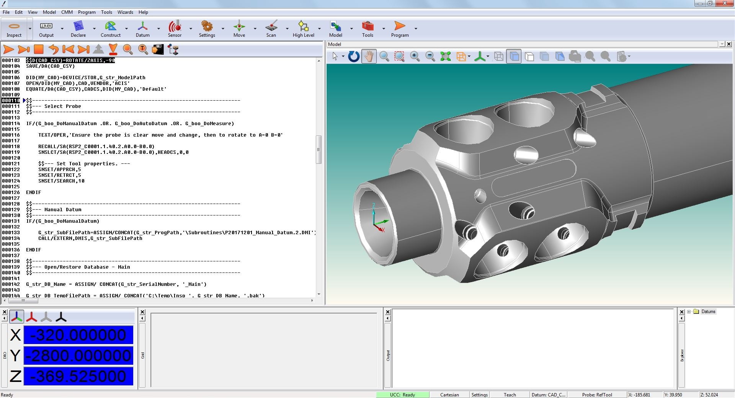This screenshot has height=398, width=735.
Task: Toggle the machine coordinate display in DRO panel
Action: click(x=32, y=316)
